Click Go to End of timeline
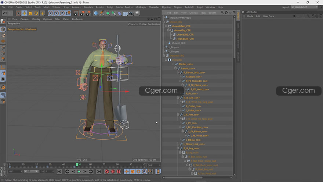323x182 pixels. coord(99,171)
